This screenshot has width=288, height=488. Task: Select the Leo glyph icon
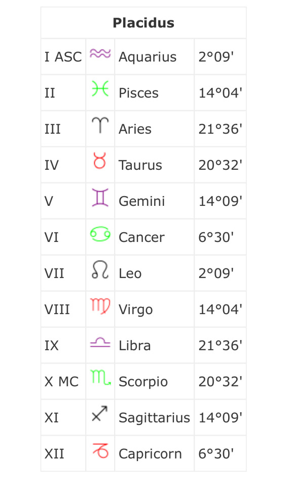click(100, 269)
